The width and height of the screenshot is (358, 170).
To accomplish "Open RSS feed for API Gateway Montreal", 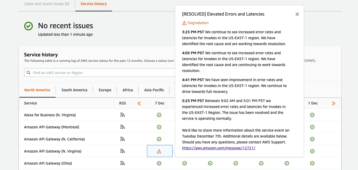I will [123, 127].
